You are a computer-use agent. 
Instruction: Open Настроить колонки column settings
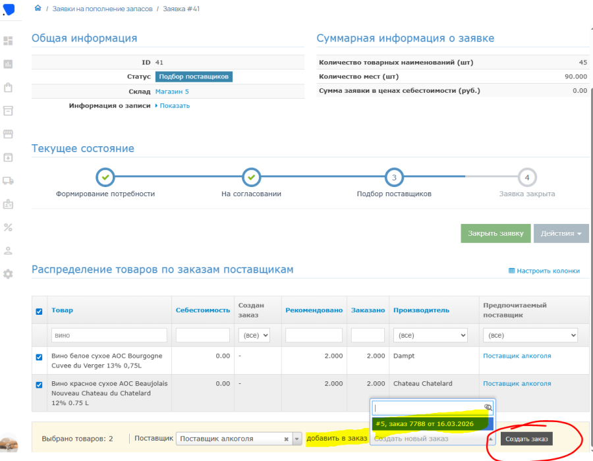click(x=544, y=271)
